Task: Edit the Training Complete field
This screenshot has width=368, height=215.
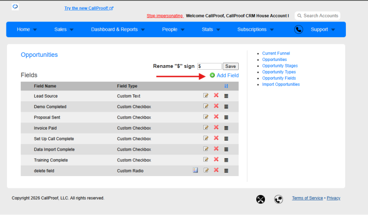Action: tap(206, 160)
